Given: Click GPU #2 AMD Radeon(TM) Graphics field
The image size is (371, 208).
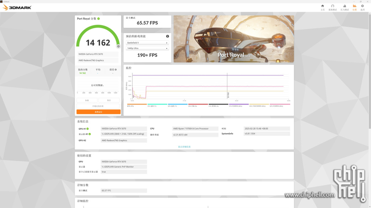Looking at the screenshot, I should [x=124, y=140].
